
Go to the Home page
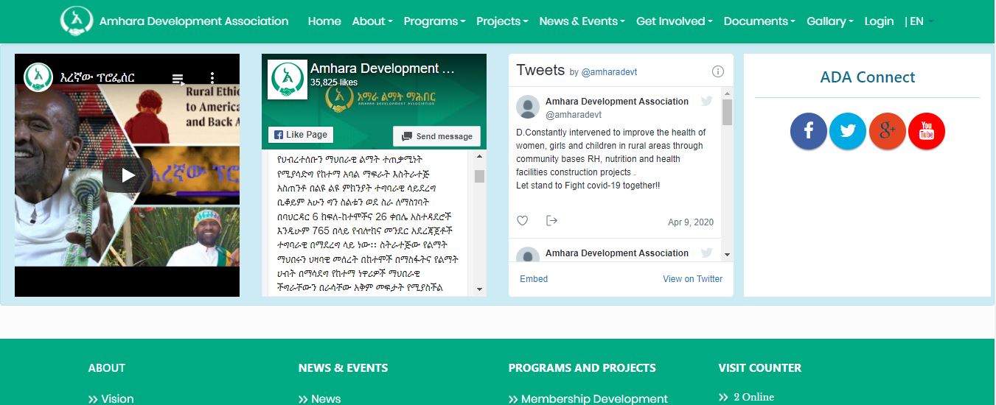tap(324, 21)
